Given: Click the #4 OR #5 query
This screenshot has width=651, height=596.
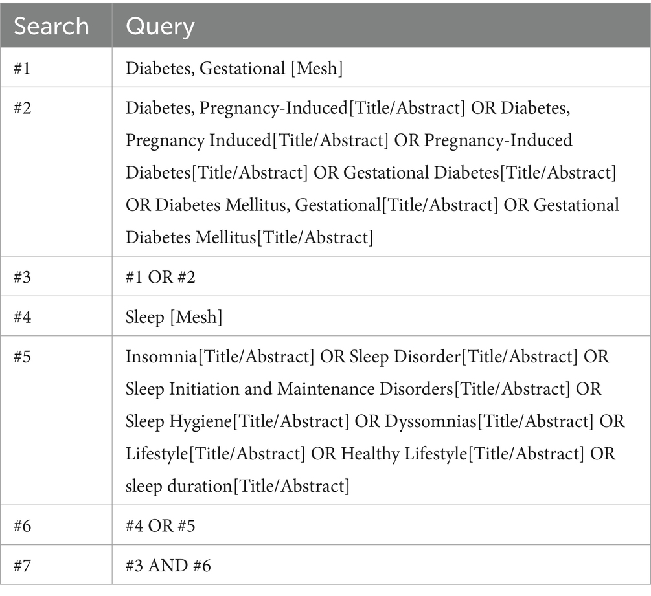Looking at the screenshot, I should pyautogui.click(x=160, y=526).
